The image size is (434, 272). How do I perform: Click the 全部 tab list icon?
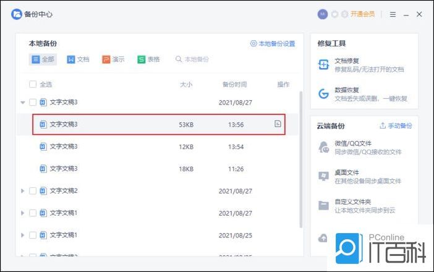(x=36, y=59)
